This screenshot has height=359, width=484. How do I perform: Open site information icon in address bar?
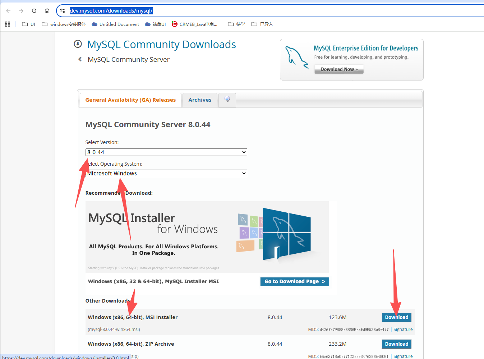pos(63,11)
